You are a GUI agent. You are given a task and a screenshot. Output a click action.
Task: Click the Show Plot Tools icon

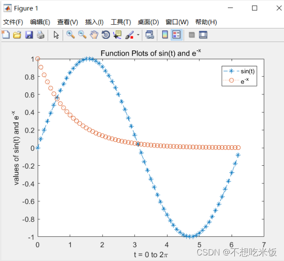[203, 35]
